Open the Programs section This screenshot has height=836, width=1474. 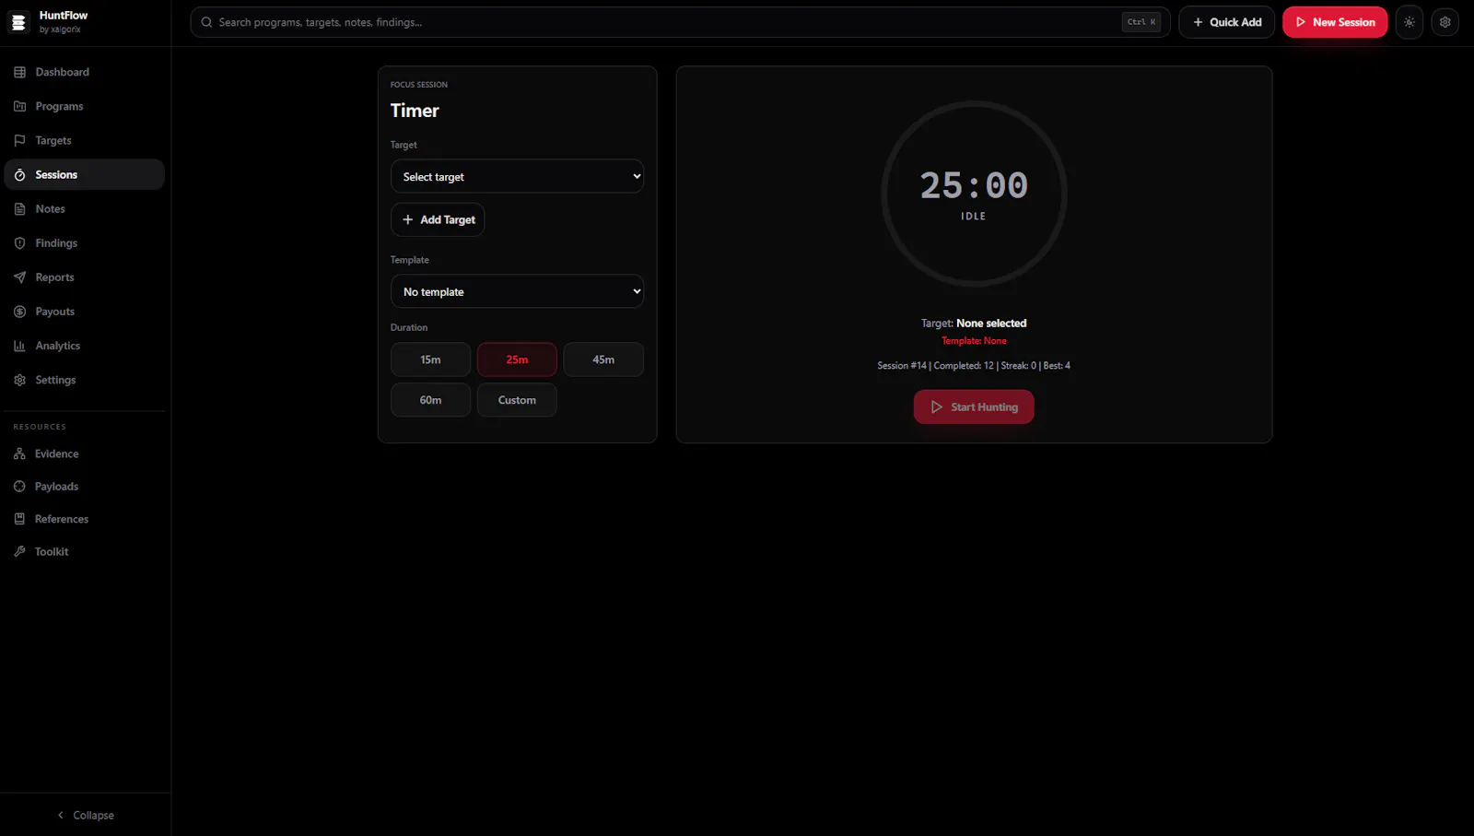pyautogui.click(x=84, y=106)
